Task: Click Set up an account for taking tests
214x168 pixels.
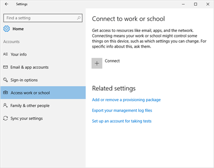Action: pos(122,121)
